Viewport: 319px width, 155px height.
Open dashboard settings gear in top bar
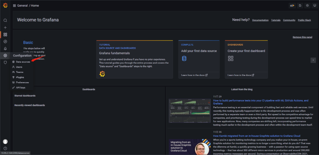(307, 5)
